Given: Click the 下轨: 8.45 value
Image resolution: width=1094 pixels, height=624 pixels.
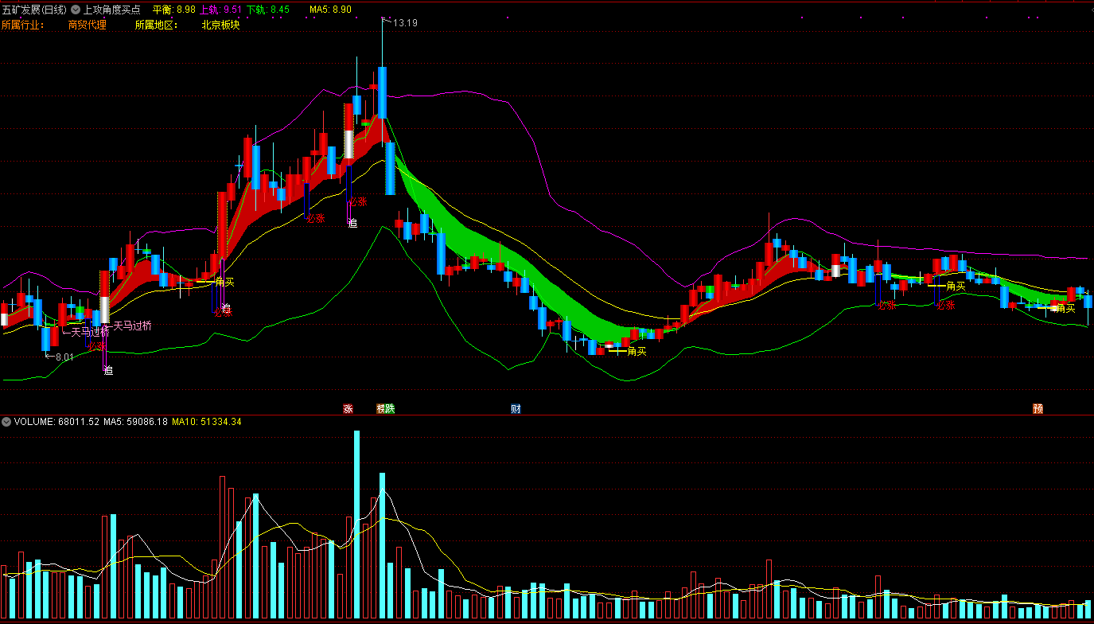Looking at the screenshot, I should (x=268, y=10).
